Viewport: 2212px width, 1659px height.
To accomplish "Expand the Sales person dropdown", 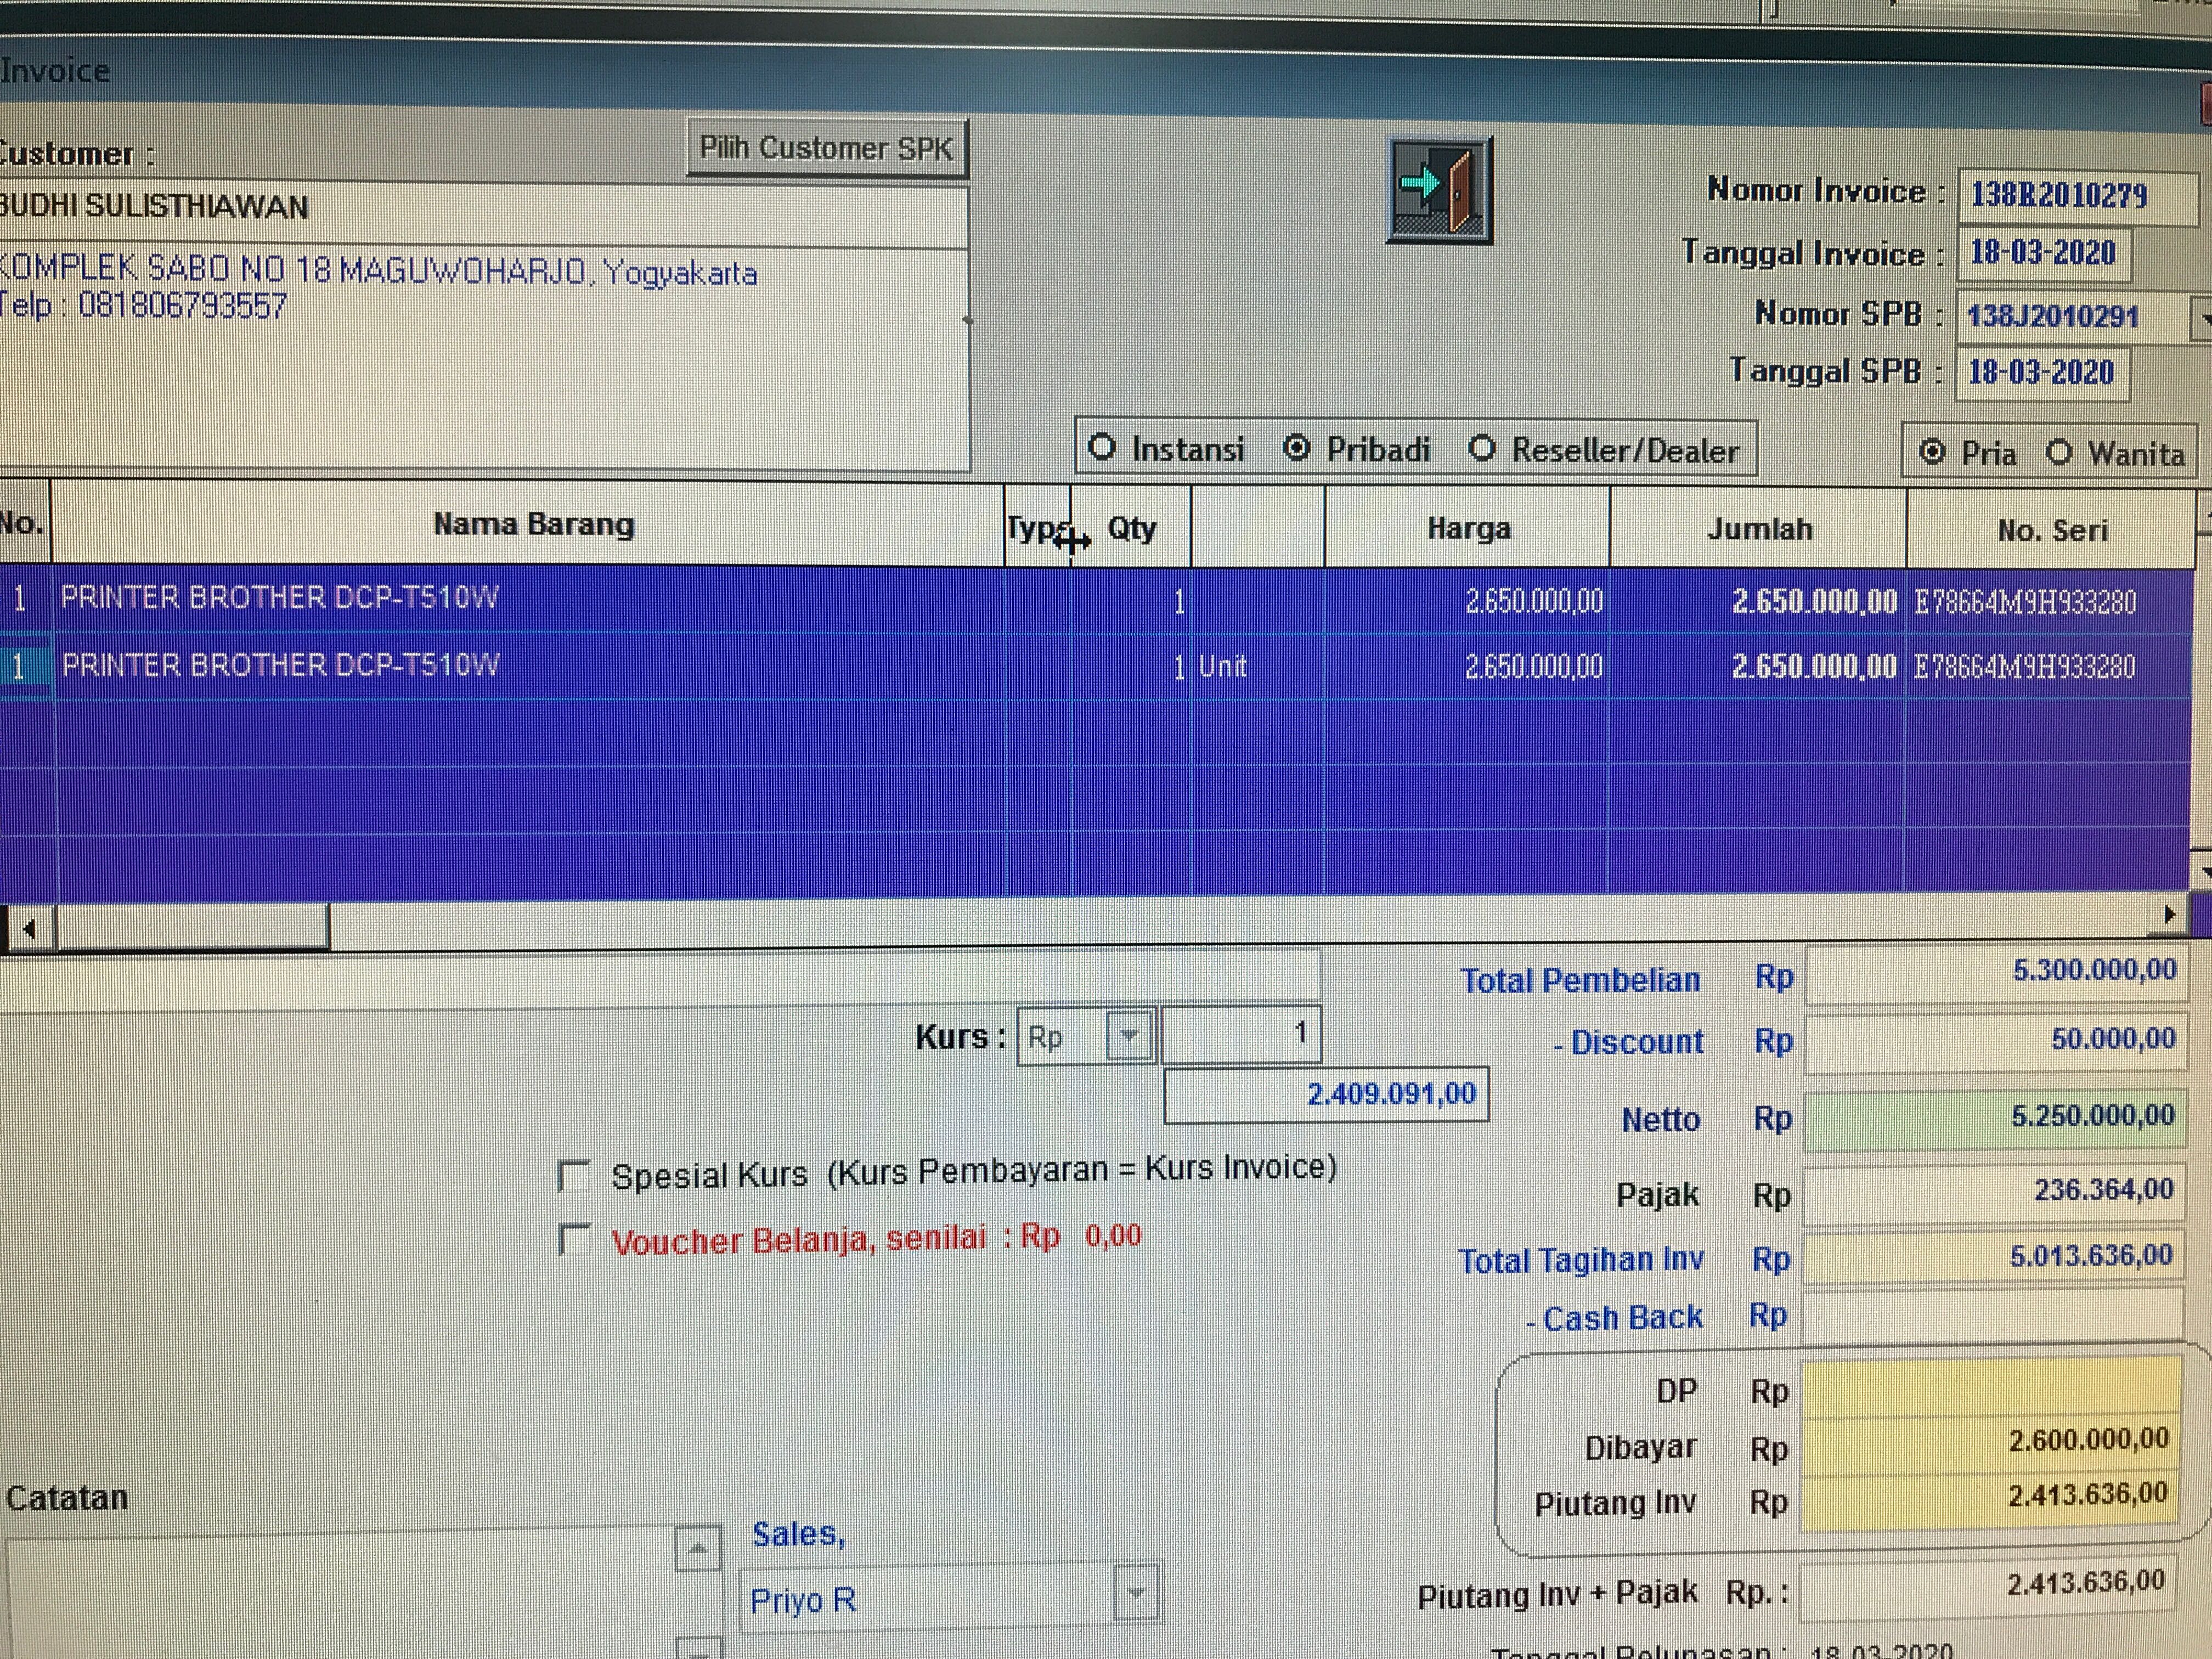I will tap(1136, 1592).
